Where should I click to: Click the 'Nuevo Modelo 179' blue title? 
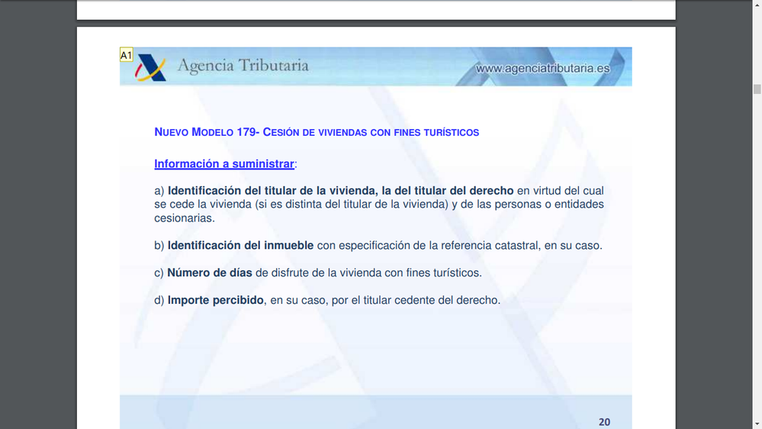click(x=316, y=132)
